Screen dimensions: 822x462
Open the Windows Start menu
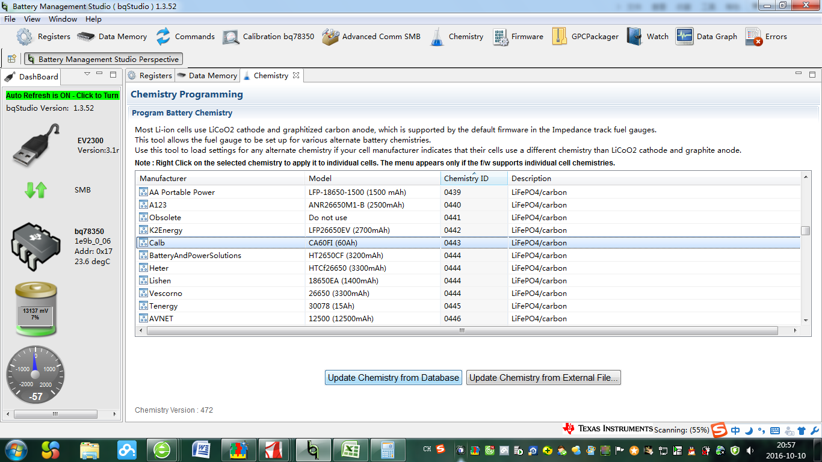pos(15,449)
